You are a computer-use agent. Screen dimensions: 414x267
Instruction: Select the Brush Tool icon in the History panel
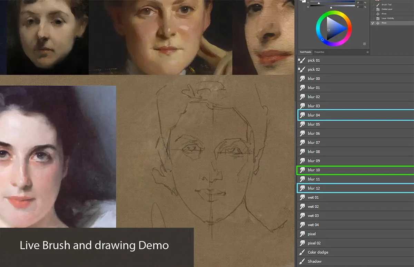pos(377,5)
